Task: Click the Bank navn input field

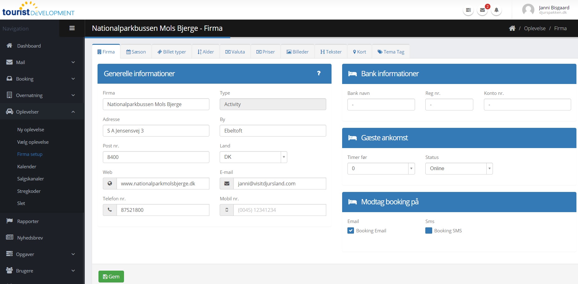Action: click(381, 105)
